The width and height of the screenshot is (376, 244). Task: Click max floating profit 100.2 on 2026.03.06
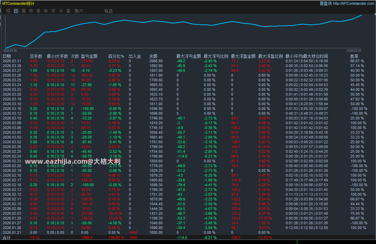pyautogui.click(x=236, y=128)
